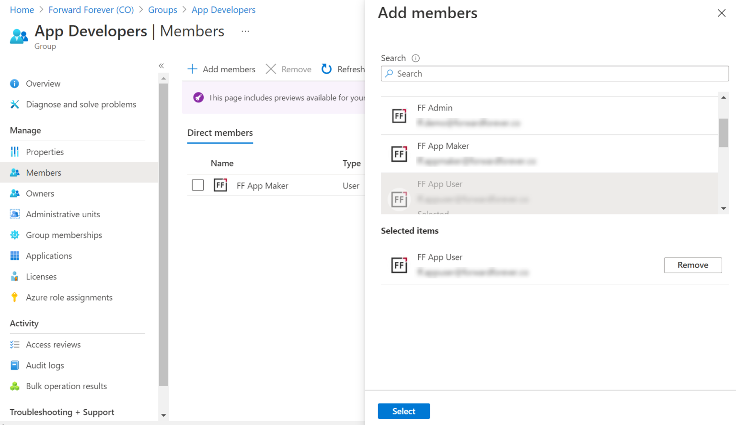
Task: Click the blue Select button
Action: click(x=404, y=411)
